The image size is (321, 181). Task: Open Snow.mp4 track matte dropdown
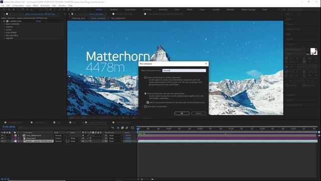click(x=75, y=138)
